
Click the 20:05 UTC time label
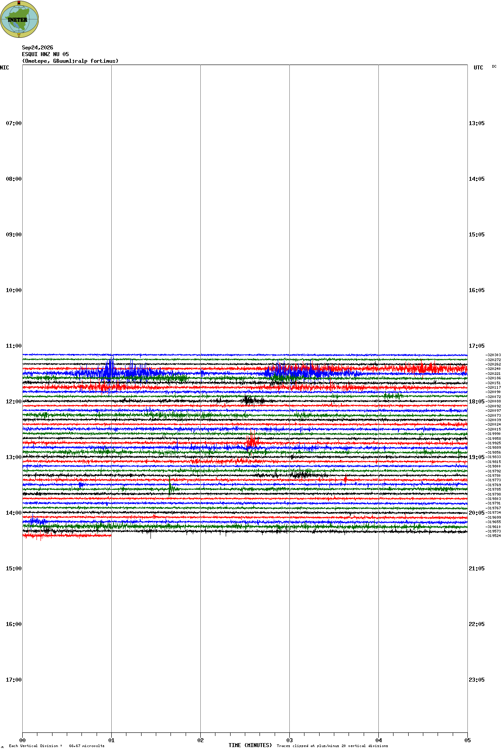(477, 513)
